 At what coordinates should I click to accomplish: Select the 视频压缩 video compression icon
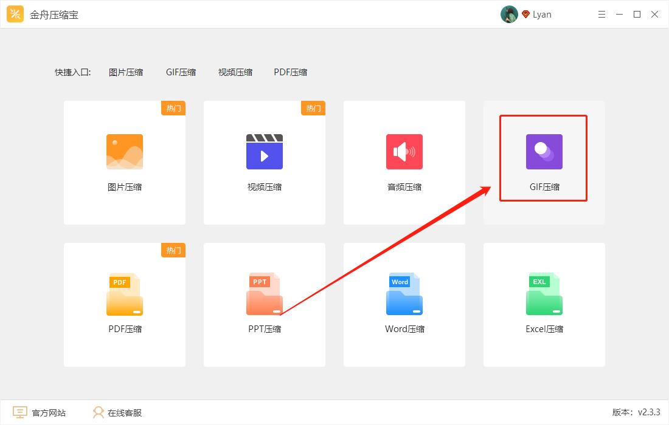pyautogui.click(x=264, y=152)
